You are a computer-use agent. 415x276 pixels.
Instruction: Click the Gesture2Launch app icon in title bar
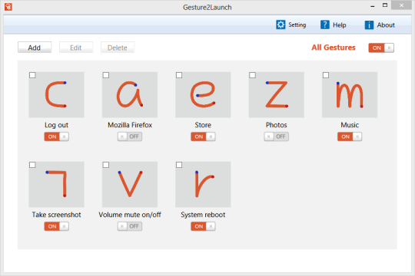pos(8,7)
